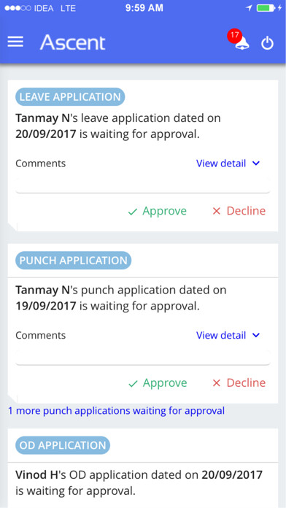The image size is (286, 508).
Task: Click the red 17 notification badge
Action: click(234, 36)
